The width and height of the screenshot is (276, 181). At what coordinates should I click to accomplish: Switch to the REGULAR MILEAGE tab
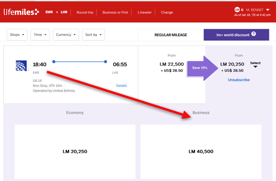tap(171, 35)
